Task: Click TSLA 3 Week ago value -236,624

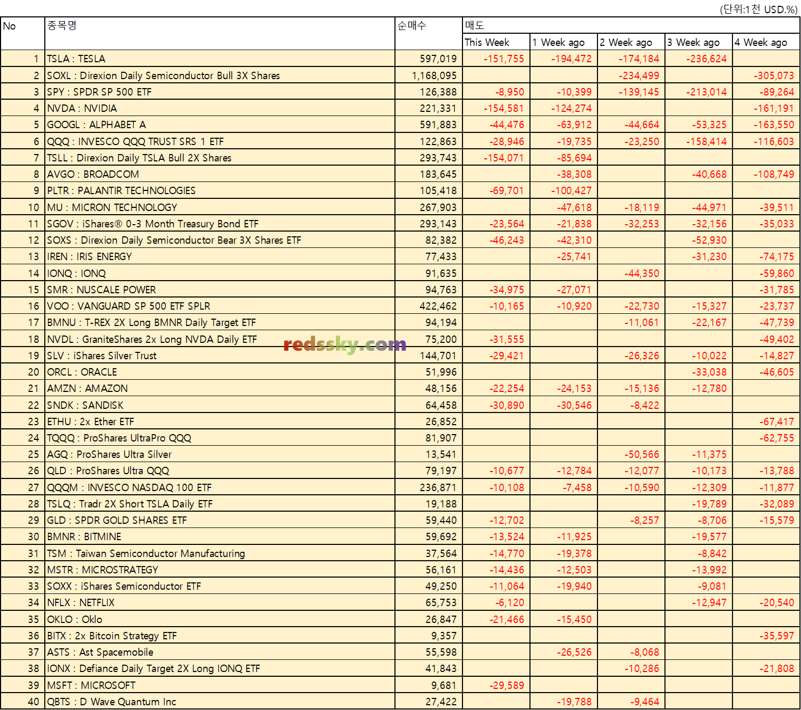Action: [x=699, y=59]
